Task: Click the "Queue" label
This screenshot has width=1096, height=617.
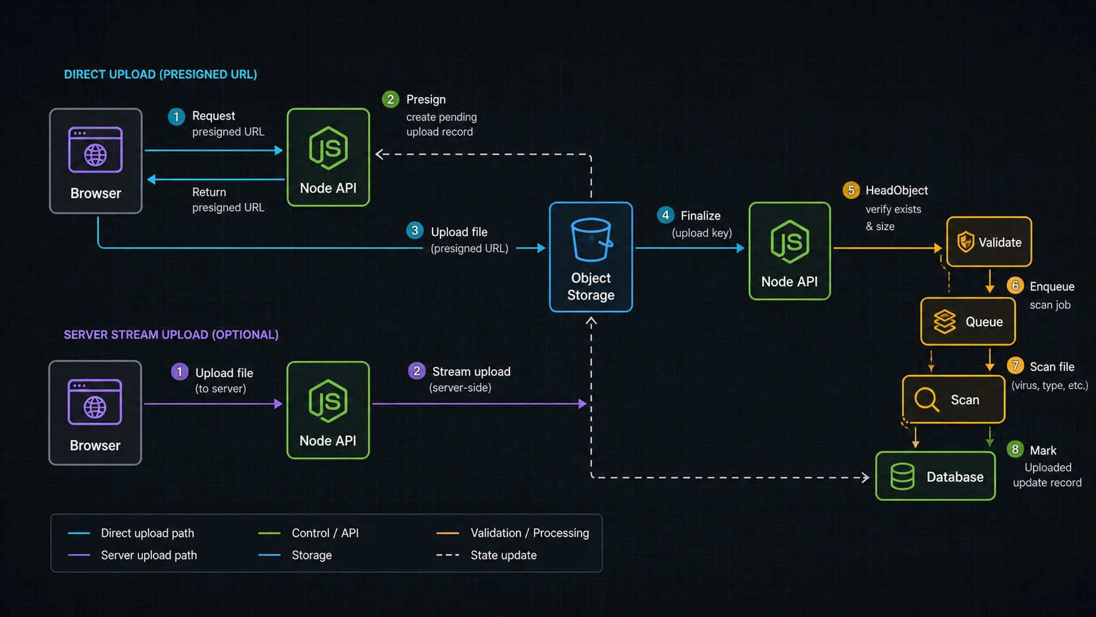Action: 984,321
